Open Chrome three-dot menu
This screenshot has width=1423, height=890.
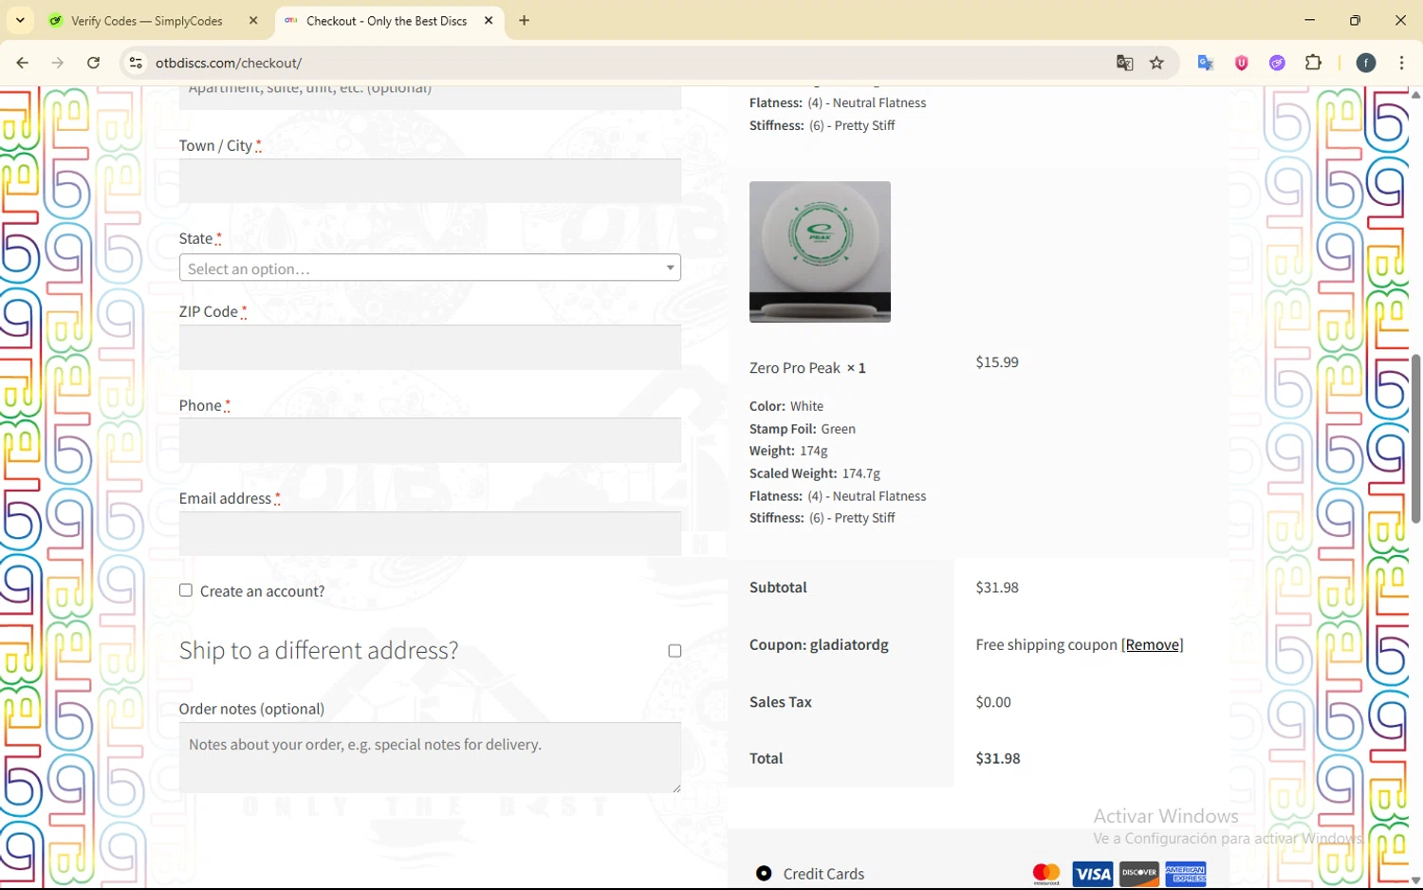point(1401,63)
